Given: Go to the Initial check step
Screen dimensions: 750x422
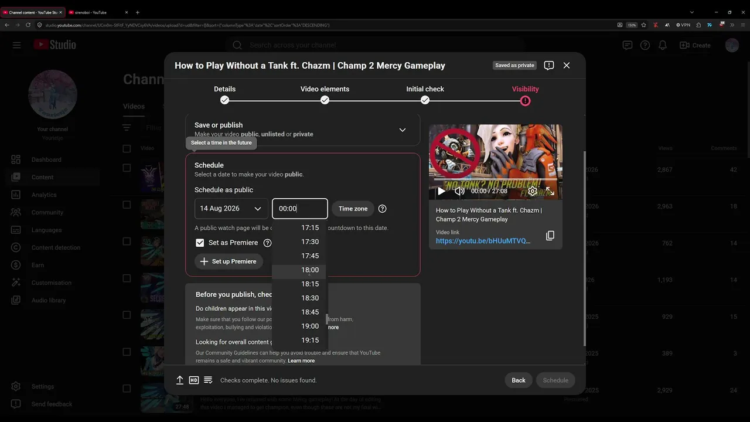Looking at the screenshot, I should (425, 94).
